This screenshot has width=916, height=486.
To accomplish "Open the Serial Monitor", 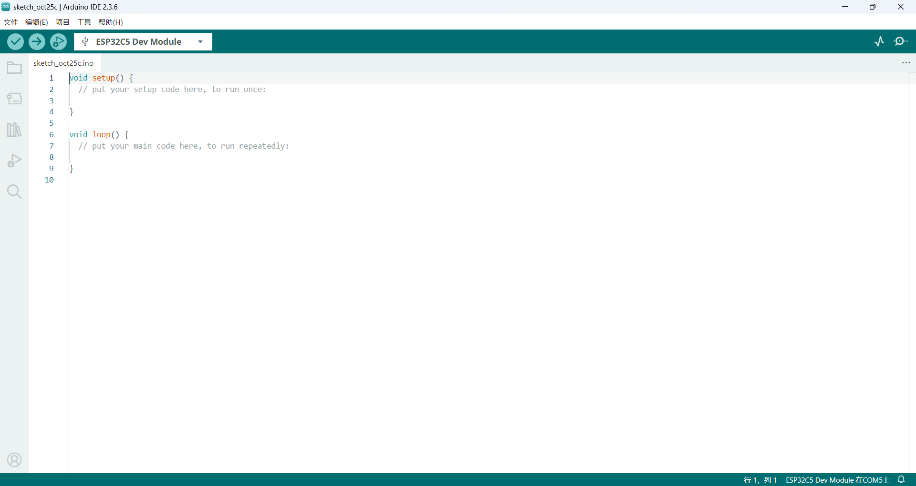I will coord(900,41).
